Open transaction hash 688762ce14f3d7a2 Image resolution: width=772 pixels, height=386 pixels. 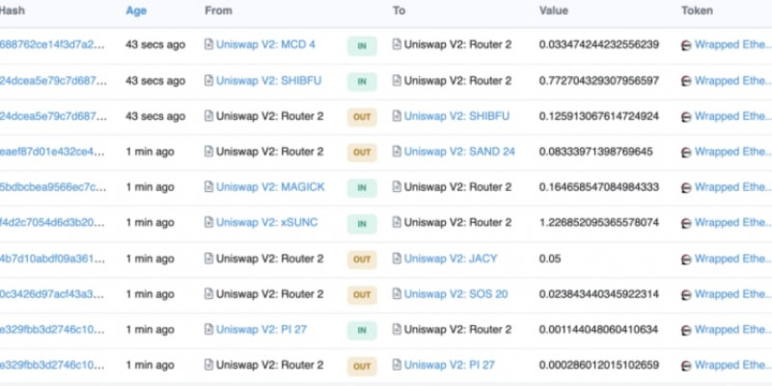52,44
